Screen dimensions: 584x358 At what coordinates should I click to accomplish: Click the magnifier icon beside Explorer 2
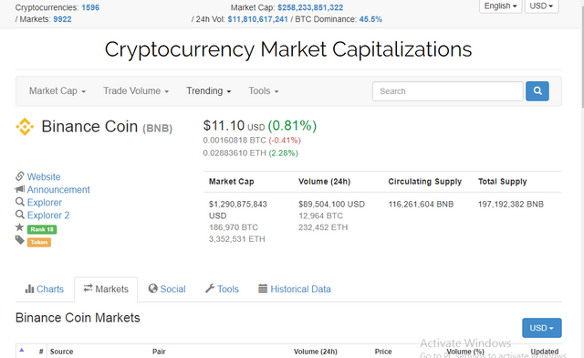(x=20, y=215)
